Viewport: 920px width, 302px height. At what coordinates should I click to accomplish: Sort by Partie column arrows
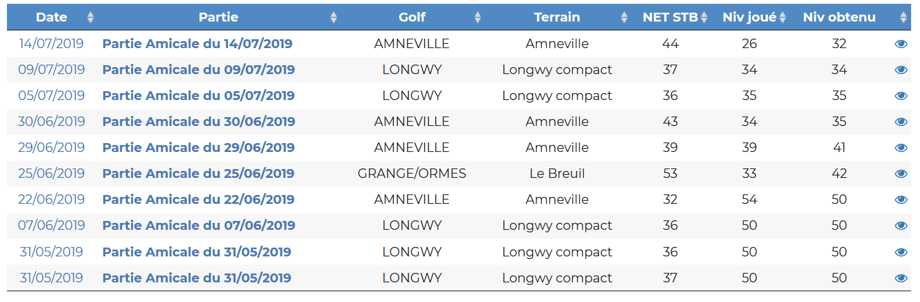point(334,18)
